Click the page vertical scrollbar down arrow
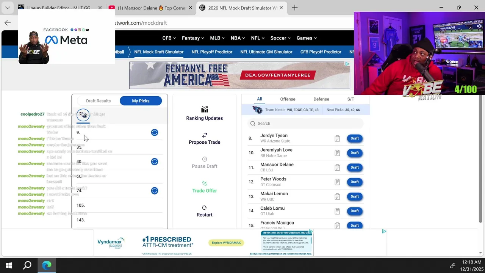Screen dimensions: 485x273 (481, 253)
